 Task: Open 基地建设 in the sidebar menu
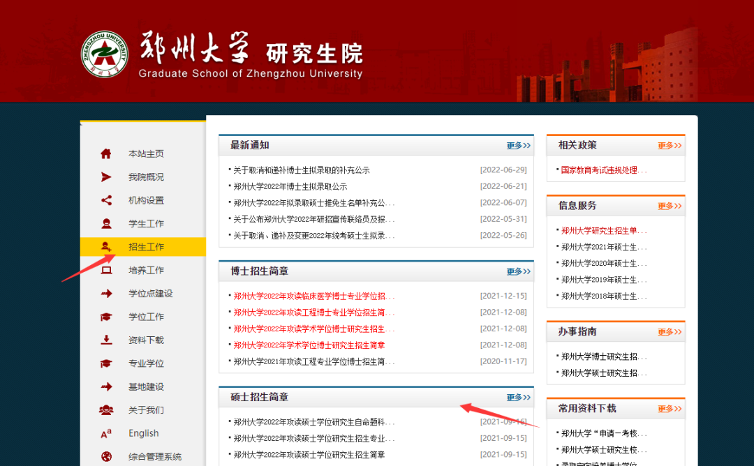point(146,386)
